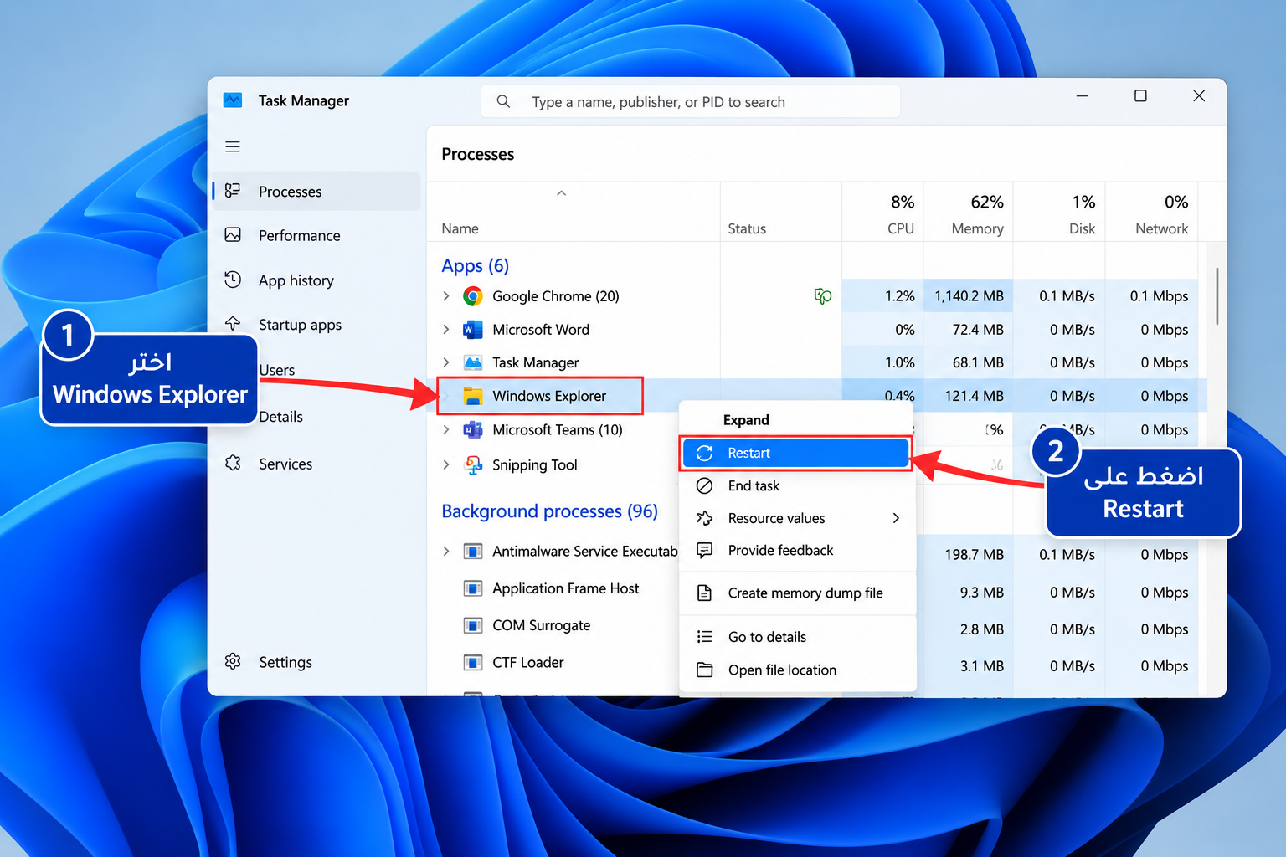This screenshot has height=857, width=1286.
Task: Sort by the Memory column header
Action: click(x=968, y=213)
